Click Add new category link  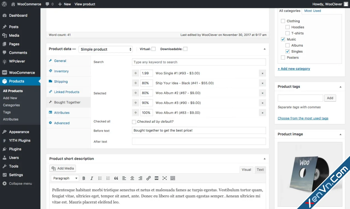(294, 69)
